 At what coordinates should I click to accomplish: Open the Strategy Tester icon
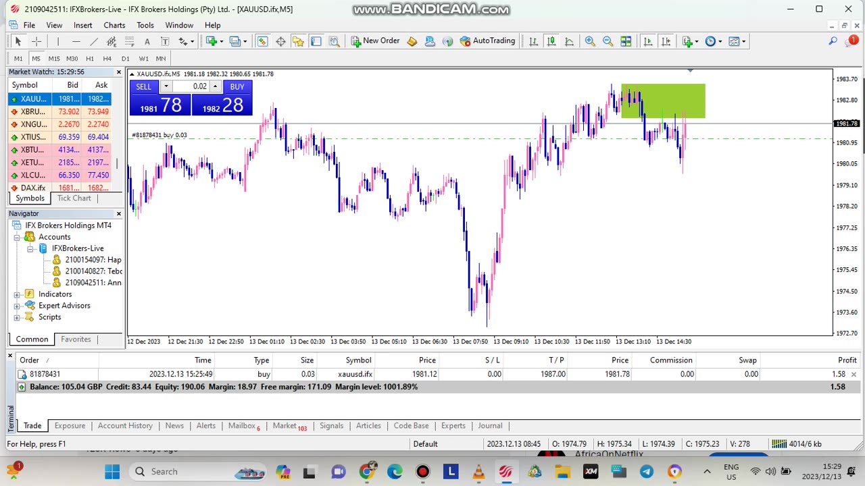pos(334,41)
